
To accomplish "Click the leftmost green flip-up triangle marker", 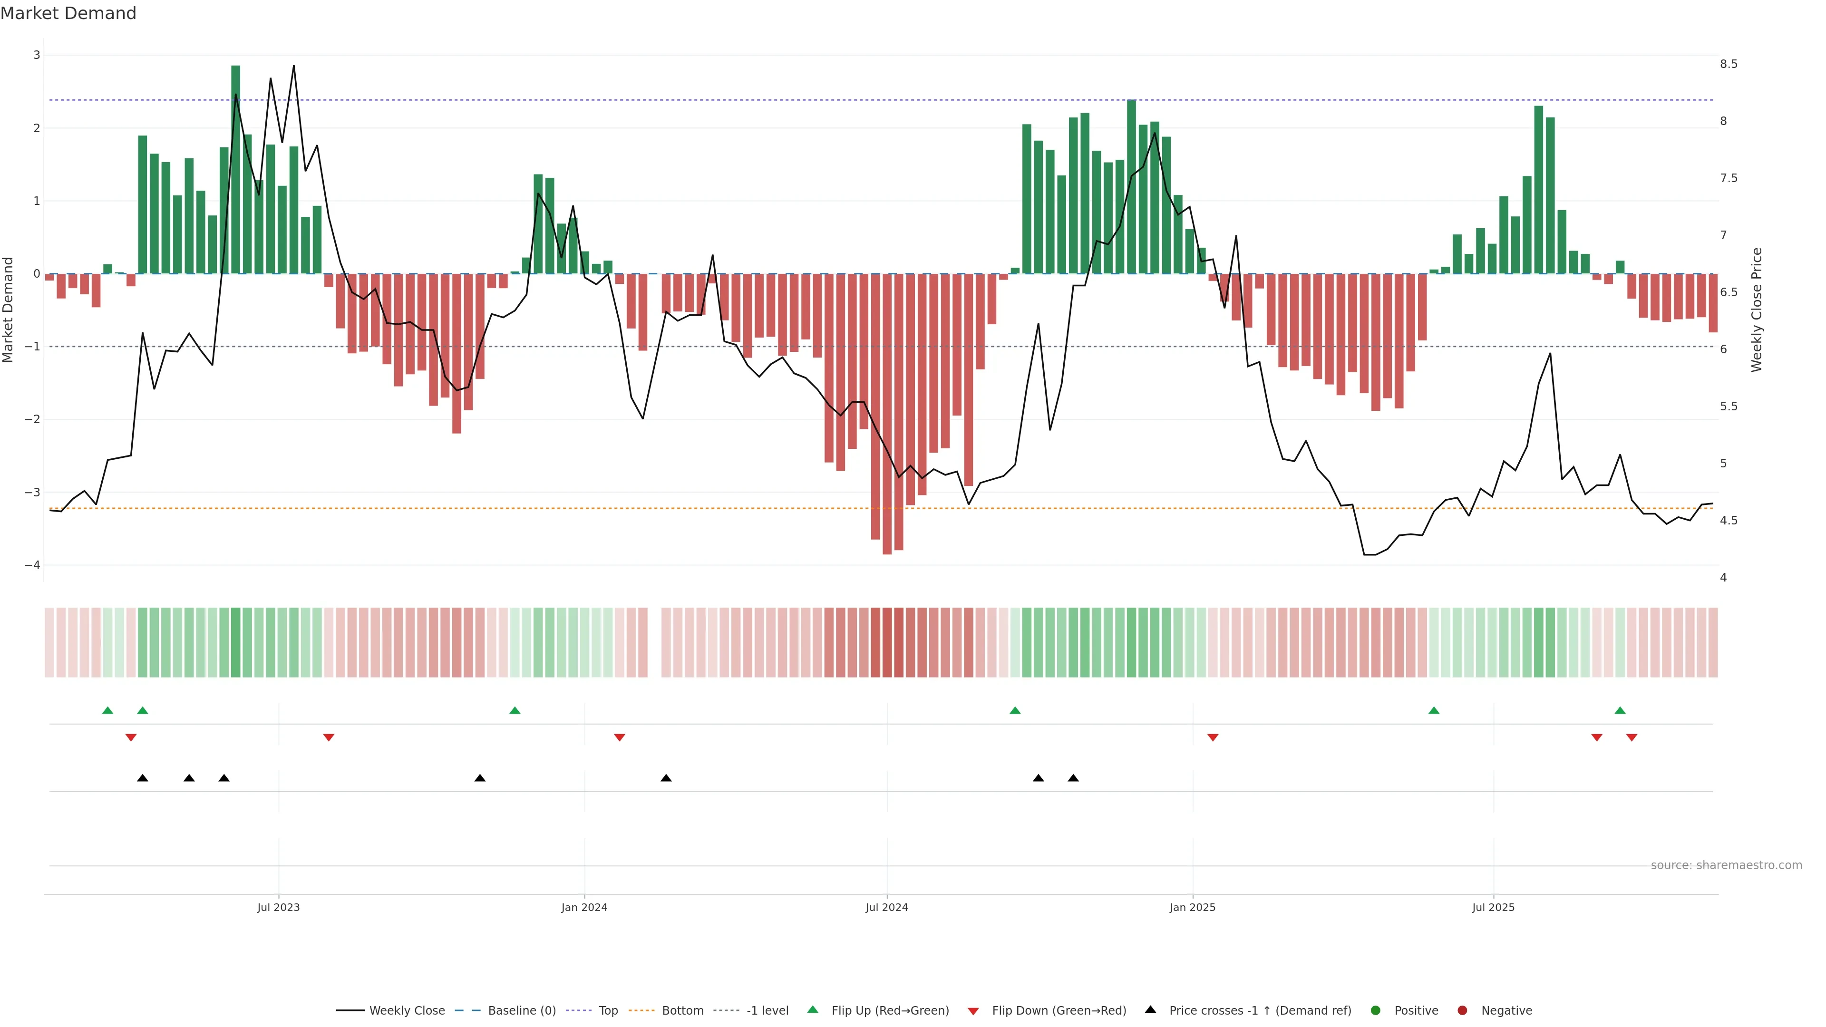I will [108, 710].
